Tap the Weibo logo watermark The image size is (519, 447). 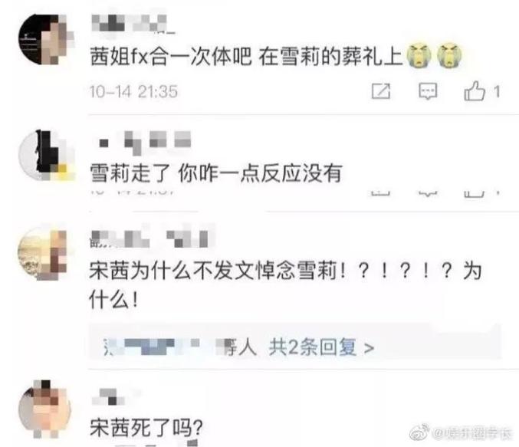[419, 432]
